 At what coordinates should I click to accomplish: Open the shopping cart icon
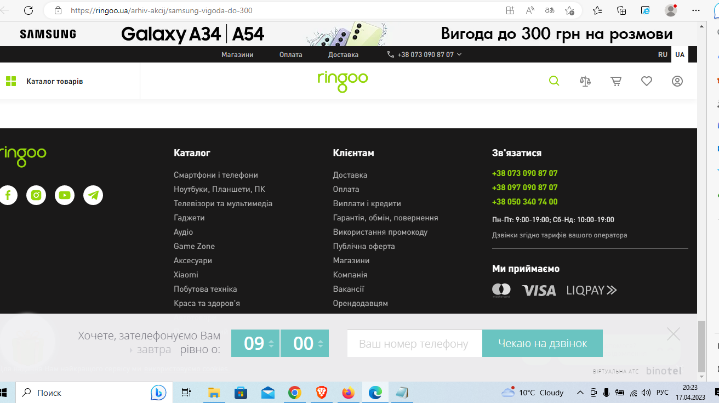[x=616, y=81]
